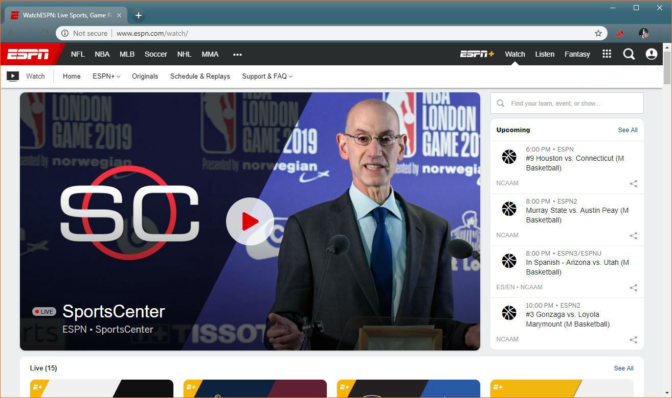Open the MLB menu

tap(127, 54)
